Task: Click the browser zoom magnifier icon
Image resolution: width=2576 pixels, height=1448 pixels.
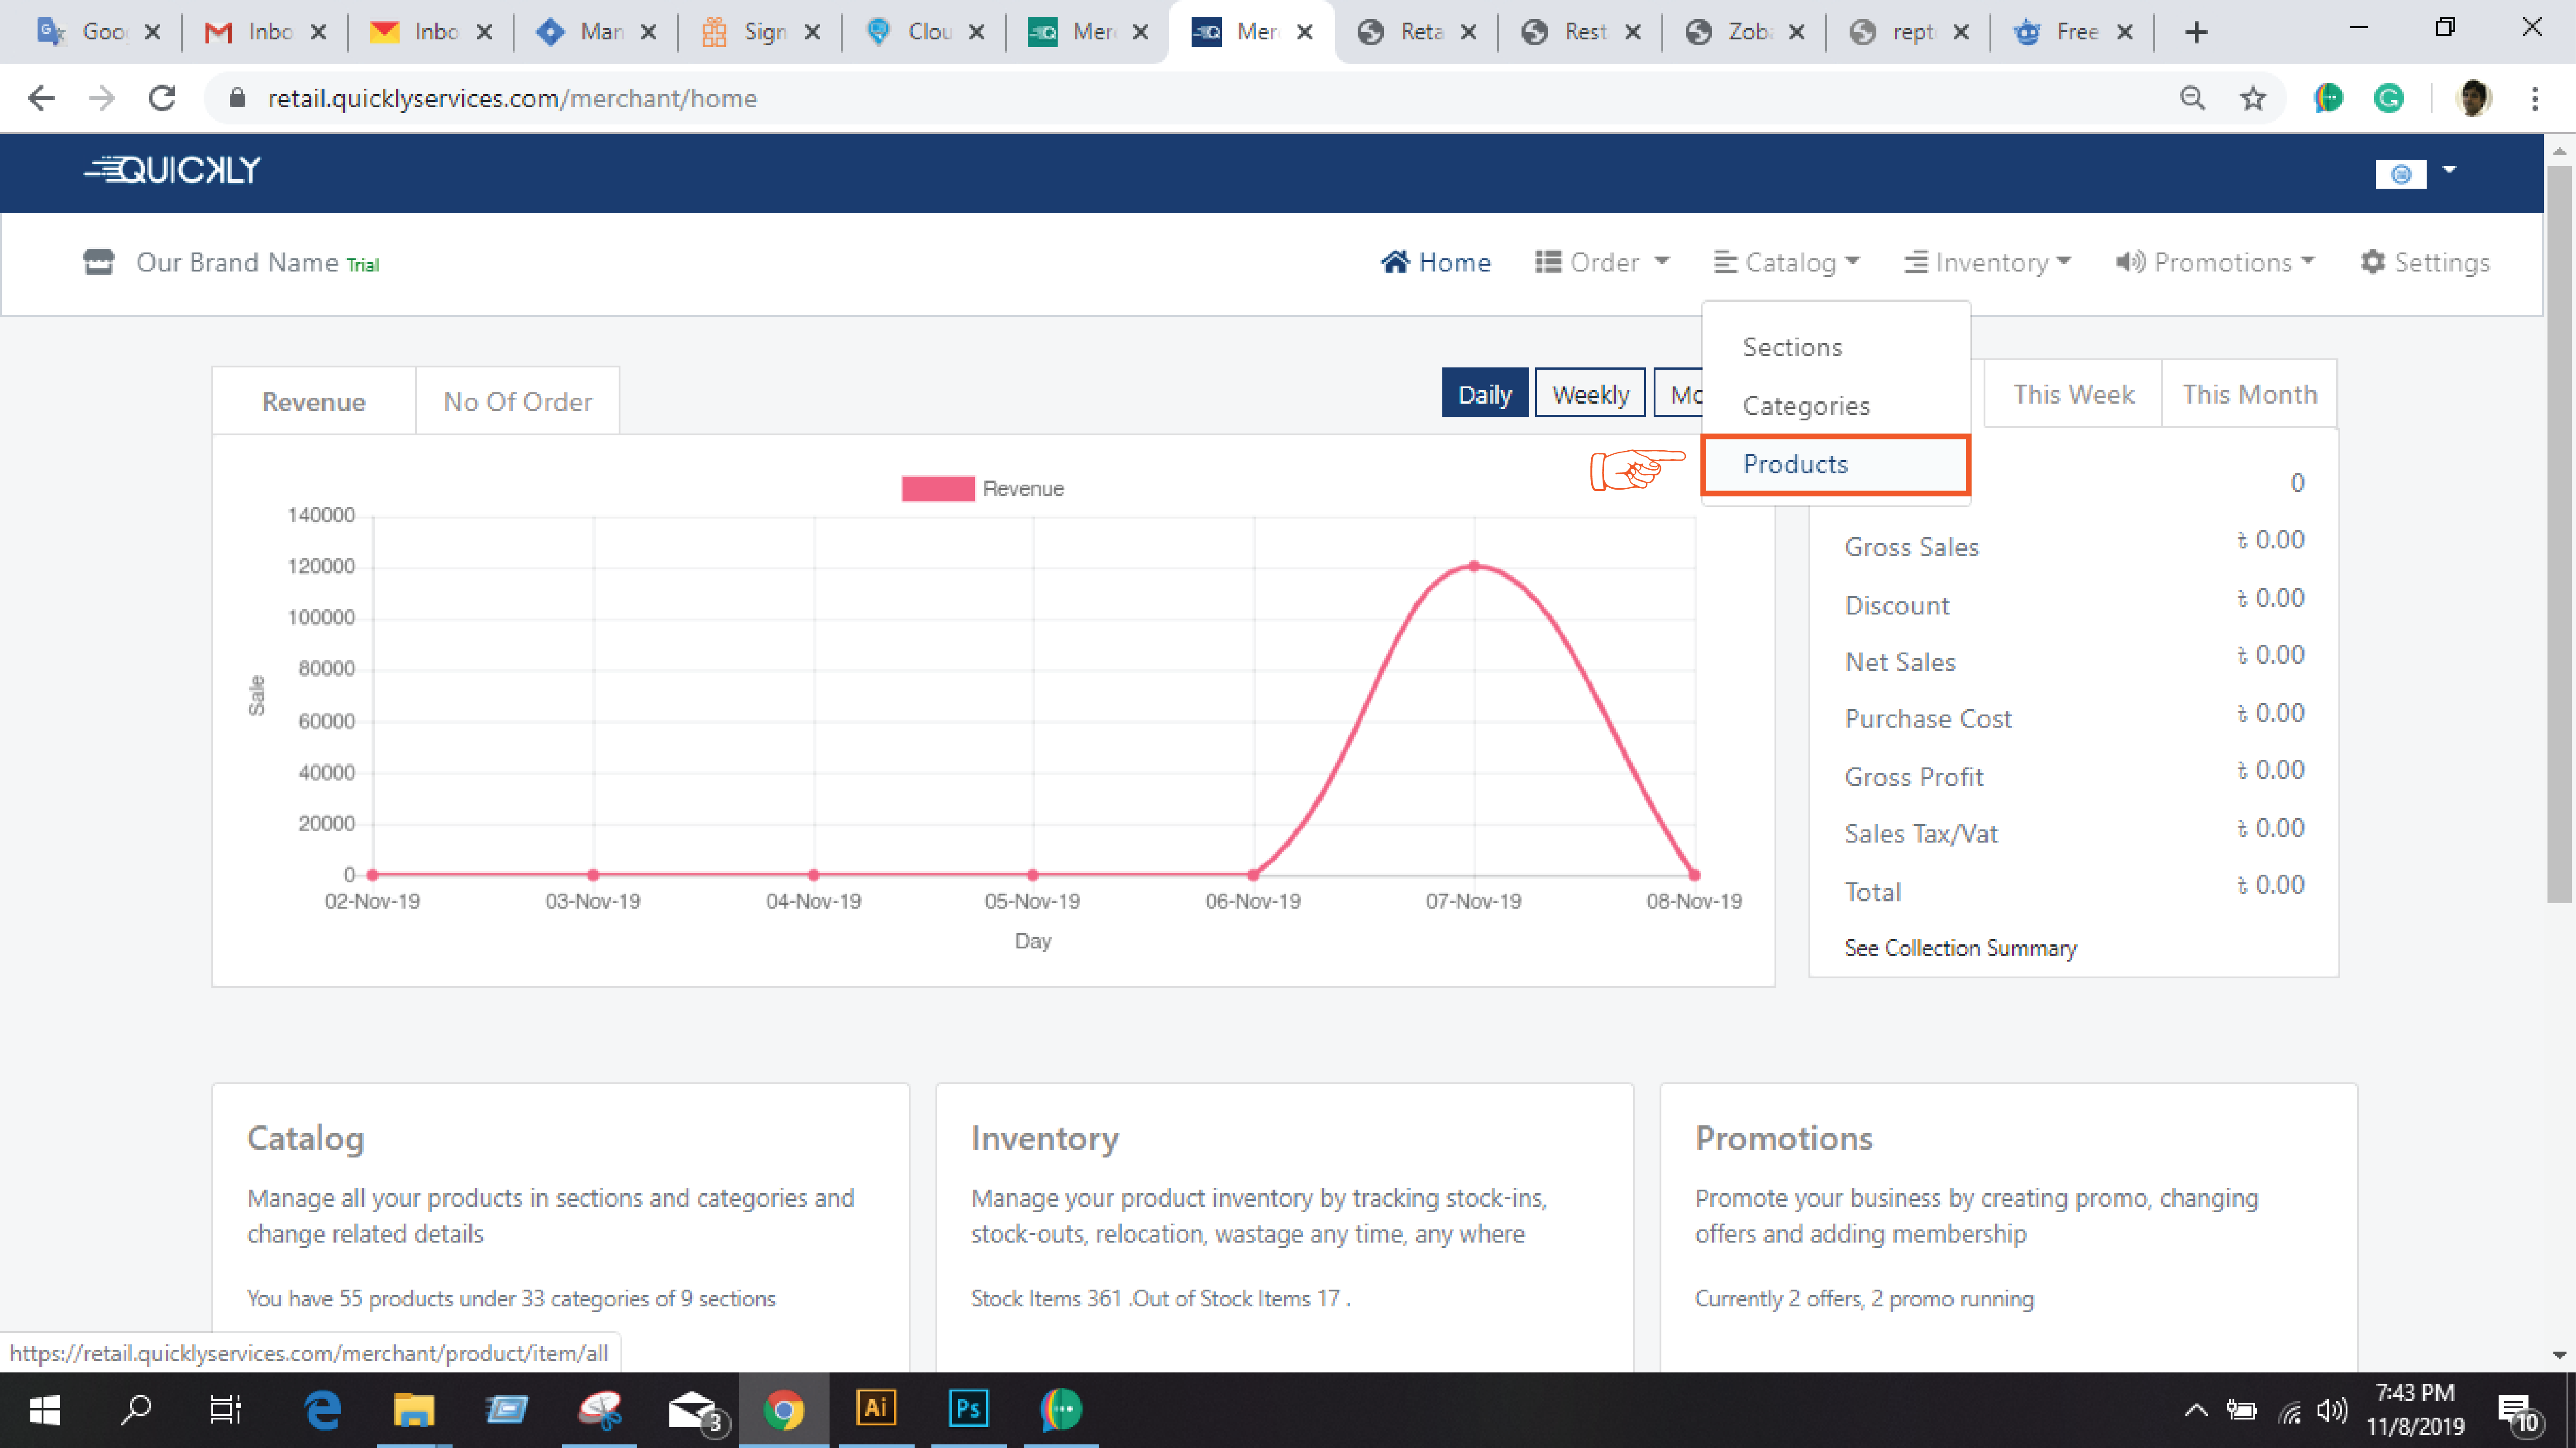Action: tap(2192, 98)
